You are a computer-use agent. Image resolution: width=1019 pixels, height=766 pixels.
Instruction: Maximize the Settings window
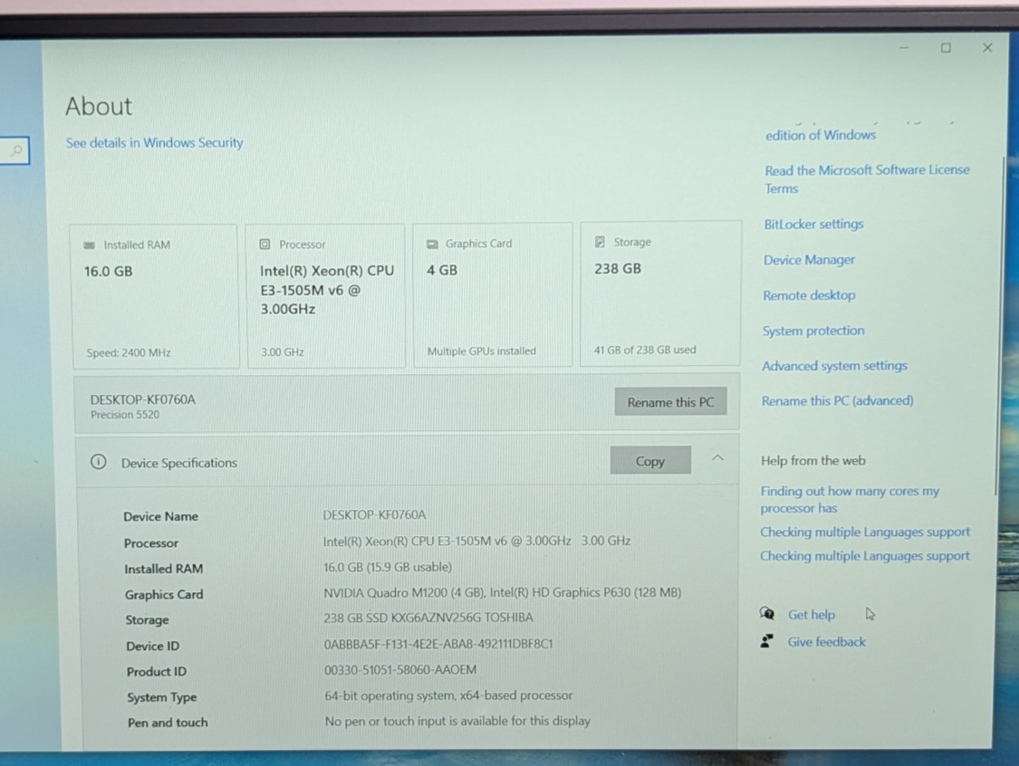coord(946,47)
